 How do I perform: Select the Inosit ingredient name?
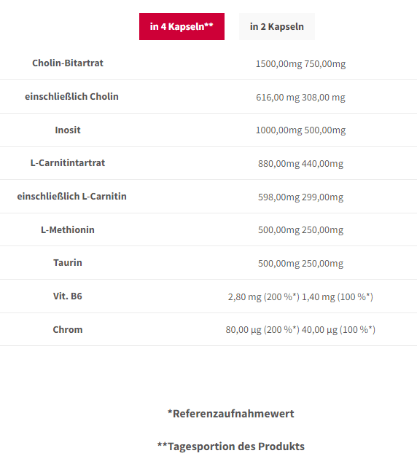(68, 130)
